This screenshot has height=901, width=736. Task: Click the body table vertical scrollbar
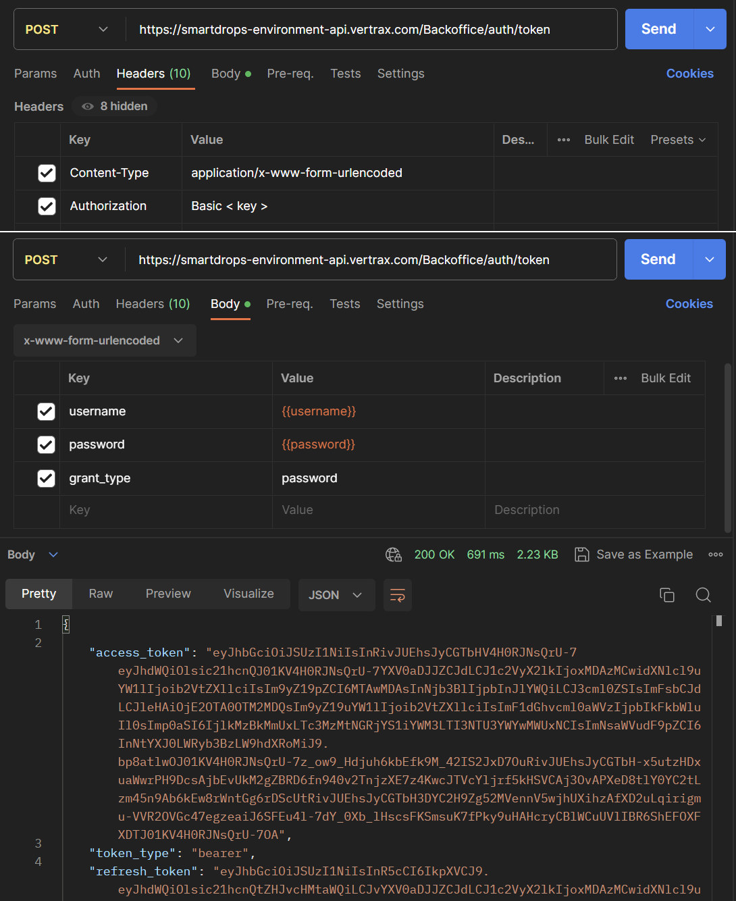727,448
